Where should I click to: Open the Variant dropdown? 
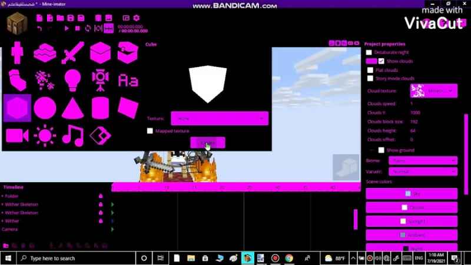pos(423,172)
